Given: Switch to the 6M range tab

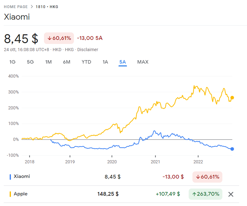Looking at the screenshot, I should coord(67,62).
